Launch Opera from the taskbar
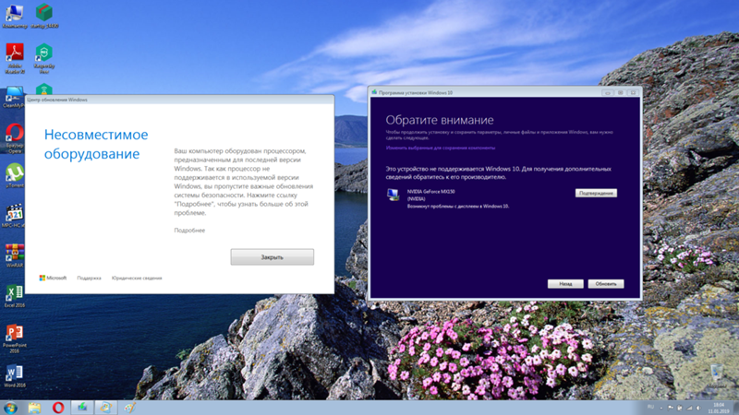The image size is (739, 415). [58, 408]
